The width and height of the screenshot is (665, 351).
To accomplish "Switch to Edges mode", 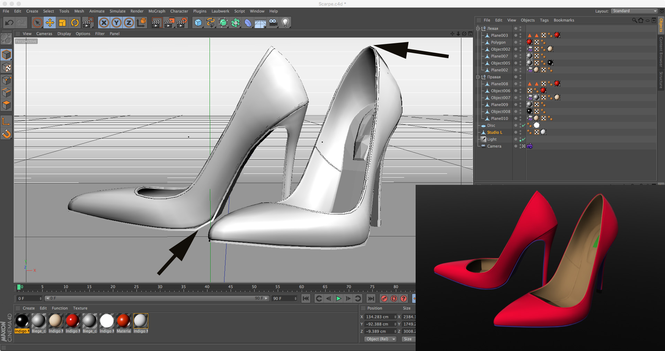I will [6, 93].
